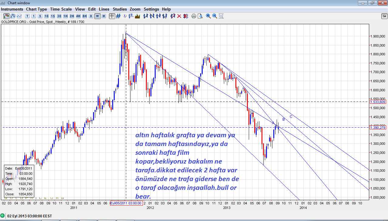Click the zoom out magnifier

215,16
